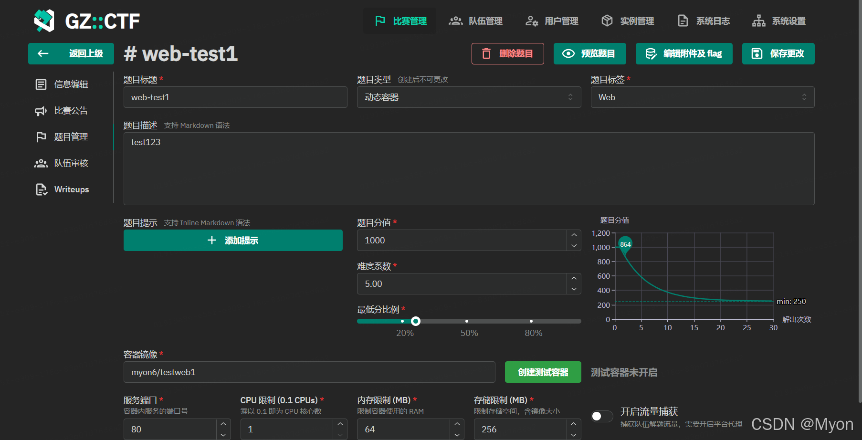Click the 容器镜像 field myon6/testweb1

(309, 372)
